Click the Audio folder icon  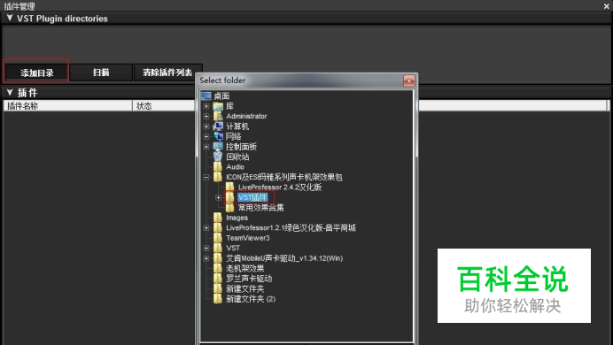coord(218,167)
